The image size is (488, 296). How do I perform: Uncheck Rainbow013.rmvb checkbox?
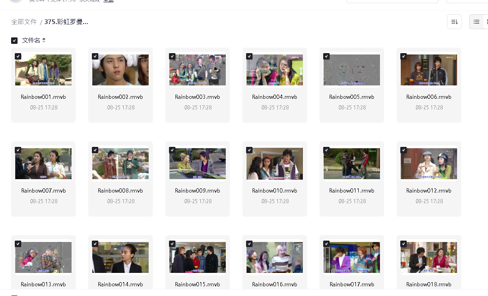coord(18,244)
